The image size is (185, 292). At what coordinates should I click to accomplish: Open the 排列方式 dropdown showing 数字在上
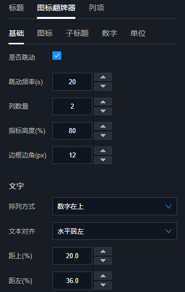pyautogui.click(x=115, y=206)
